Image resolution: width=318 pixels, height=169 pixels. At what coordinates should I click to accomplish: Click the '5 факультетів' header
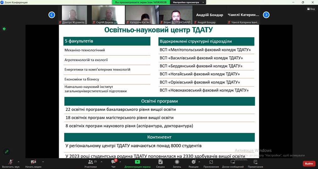coord(107,41)
